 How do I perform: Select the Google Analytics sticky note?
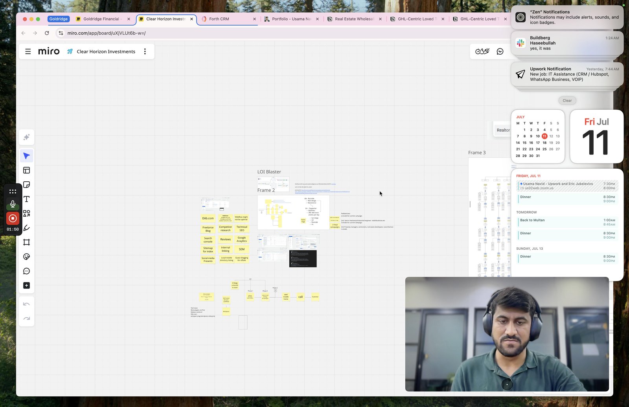tap(242, 239)
